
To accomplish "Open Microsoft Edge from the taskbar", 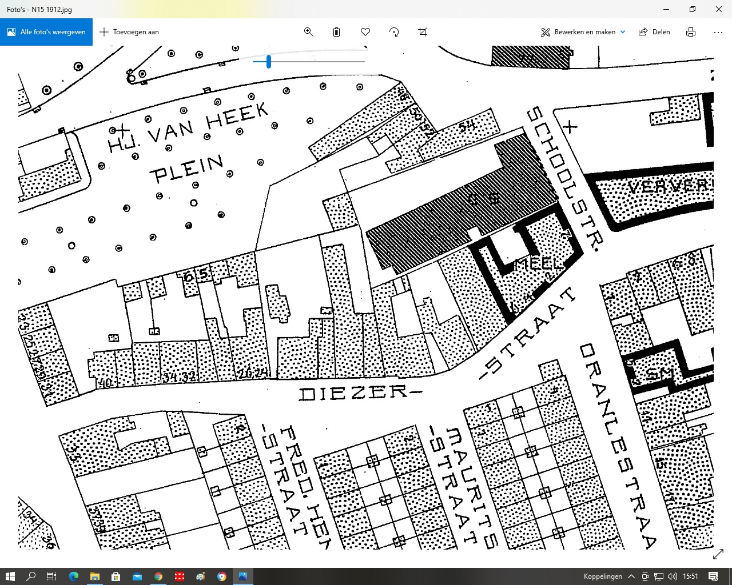I will pyautogui.click(x=74, y=576).
